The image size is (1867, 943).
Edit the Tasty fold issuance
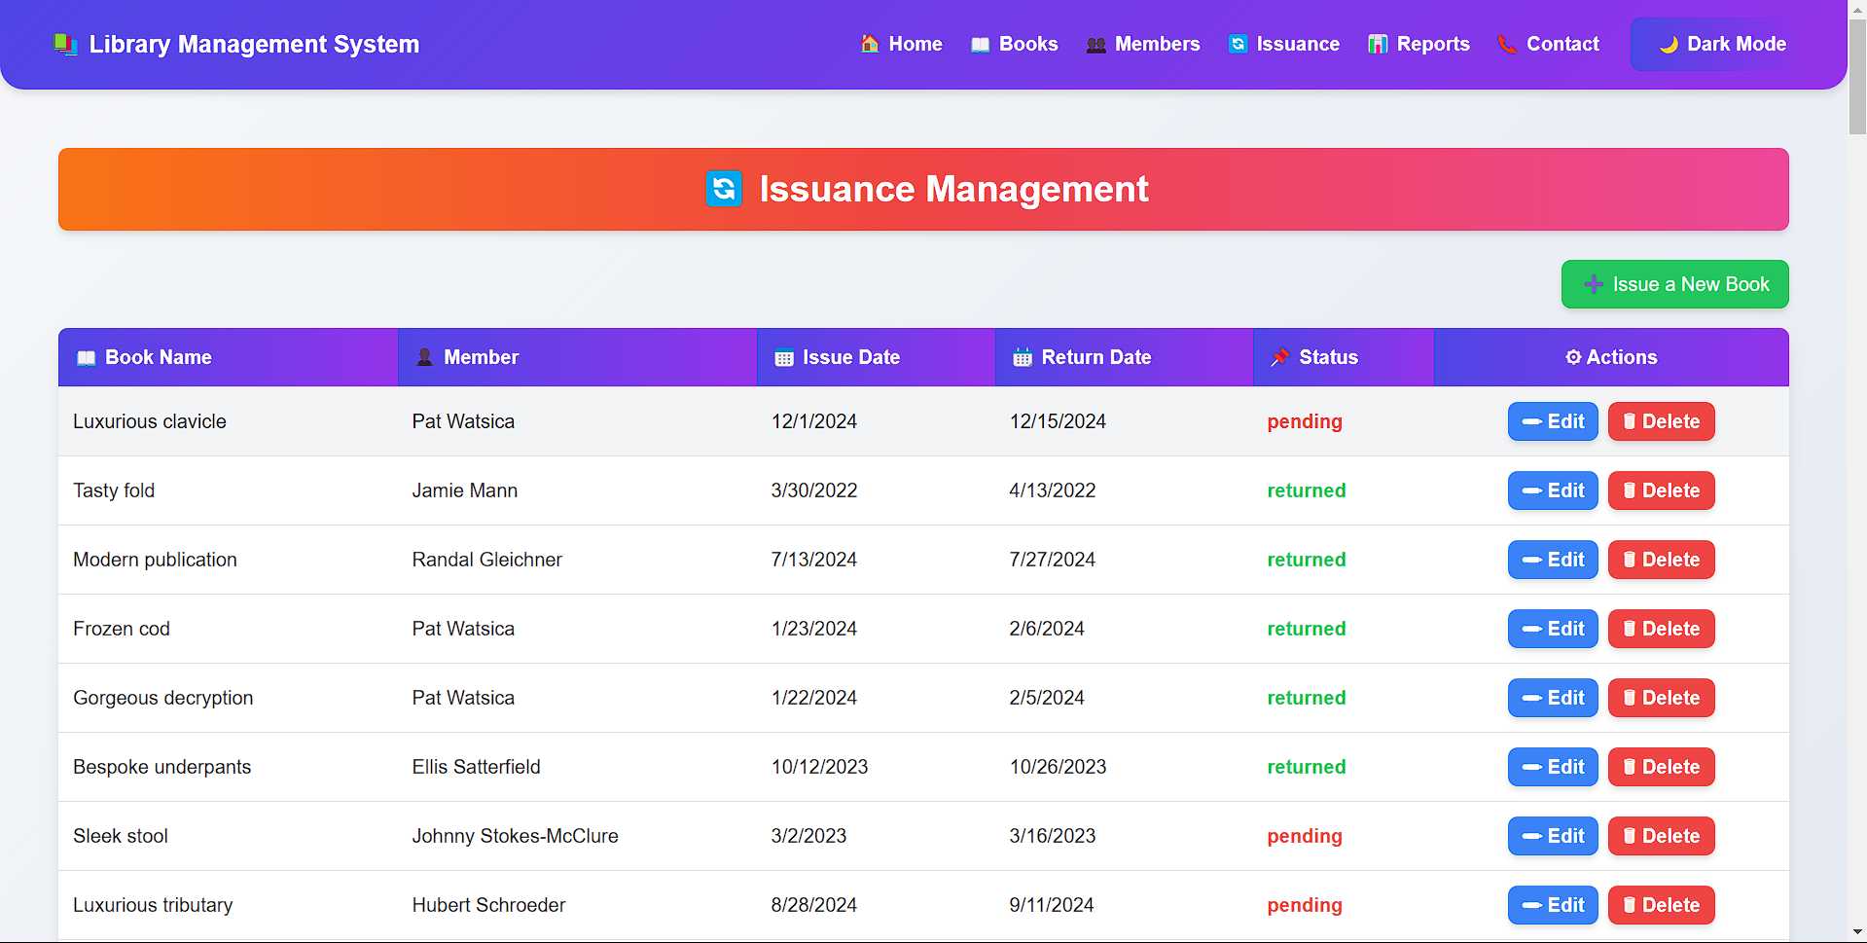pos(1553,490)
